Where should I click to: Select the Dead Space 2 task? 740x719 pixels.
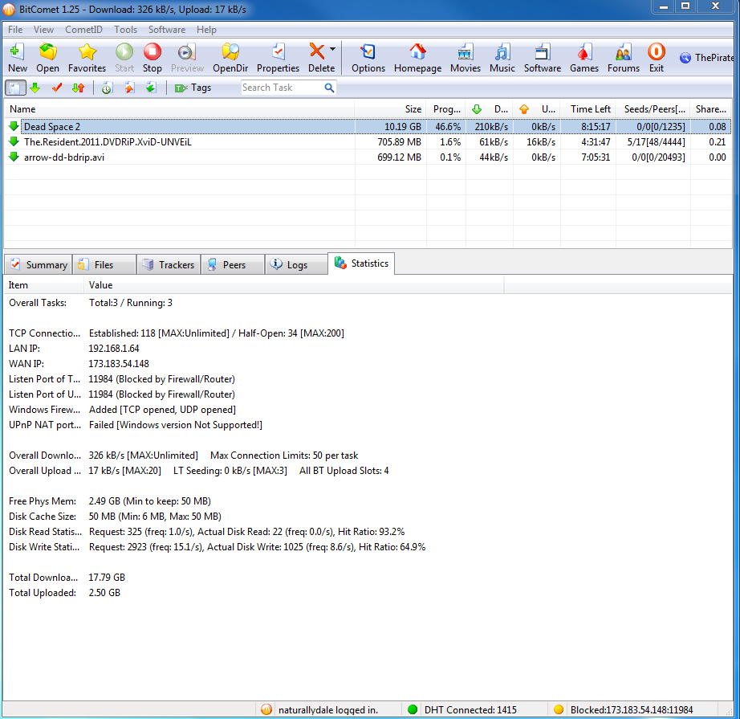tap(368, 127)
